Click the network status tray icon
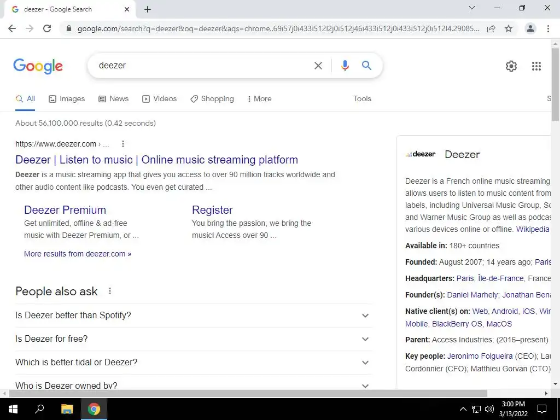This screenshot has height=420, width=560. click(x=476, y=409)
